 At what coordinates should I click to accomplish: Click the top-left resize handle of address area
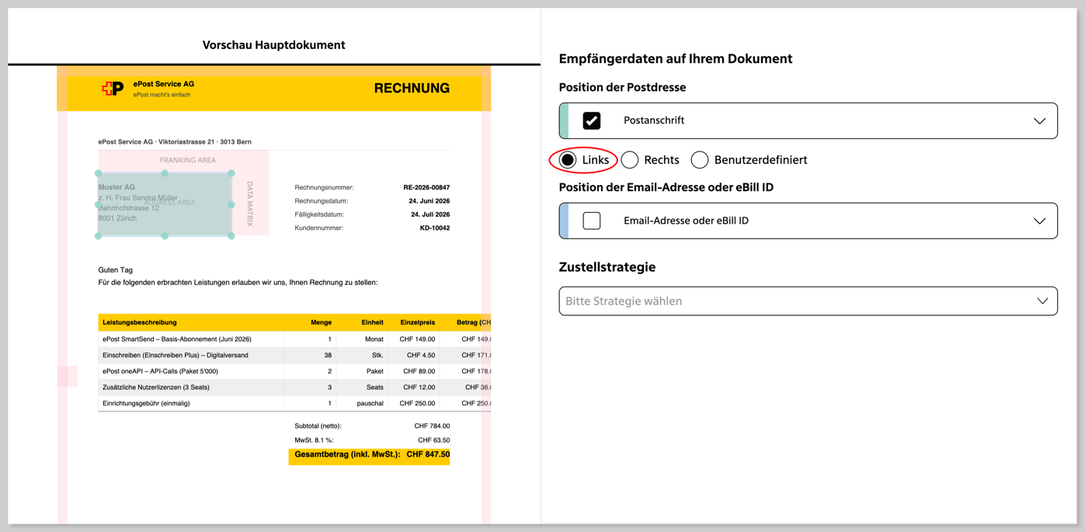coord(99,173)
